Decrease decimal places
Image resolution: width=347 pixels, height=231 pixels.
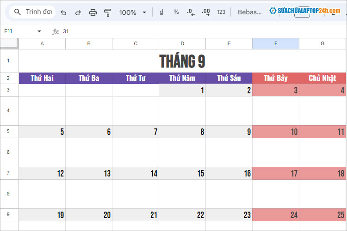click(191, 12)
